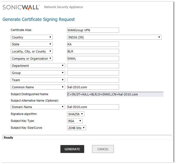
Task: Click the empty Department value field
Action: pos(93,66)
